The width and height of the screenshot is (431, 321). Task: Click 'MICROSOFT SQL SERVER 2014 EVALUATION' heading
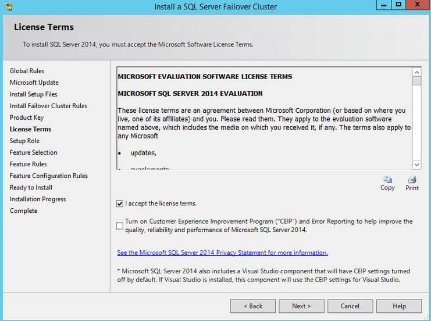tap(190, 94)
